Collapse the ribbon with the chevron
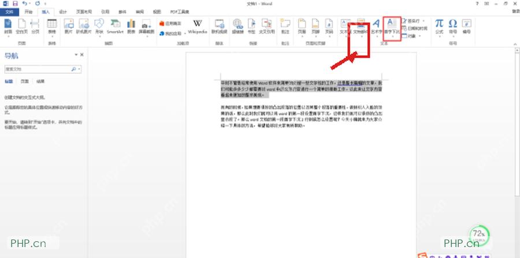The image size is (520, 258). (x=515, y=44)
